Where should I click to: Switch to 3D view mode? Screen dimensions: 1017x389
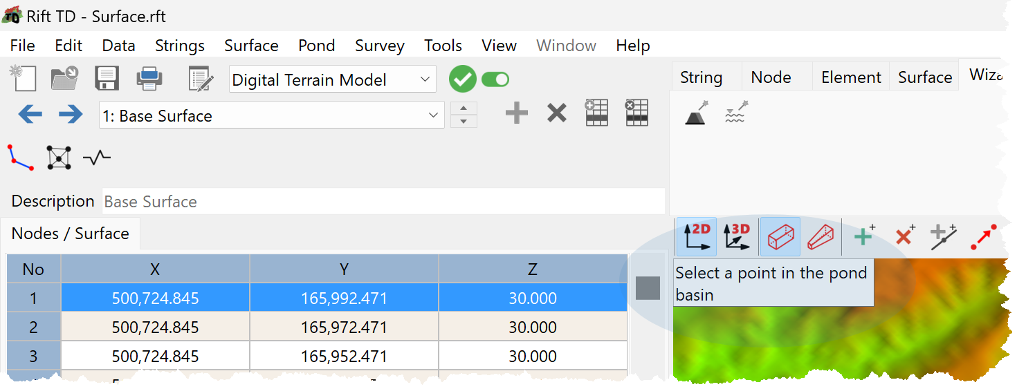[737, 236]
